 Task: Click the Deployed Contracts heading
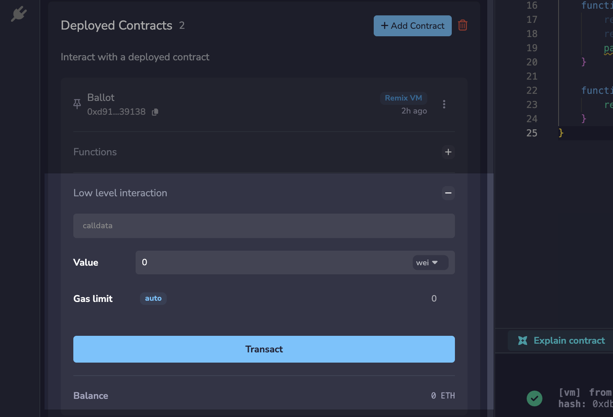[x=117, y=25]
